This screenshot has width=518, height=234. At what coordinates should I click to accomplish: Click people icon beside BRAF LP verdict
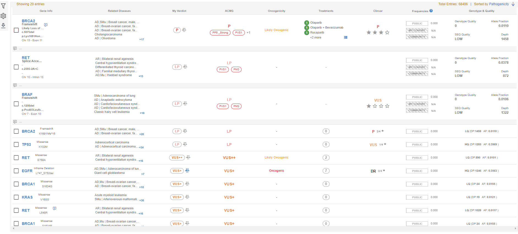pos(185,103)
